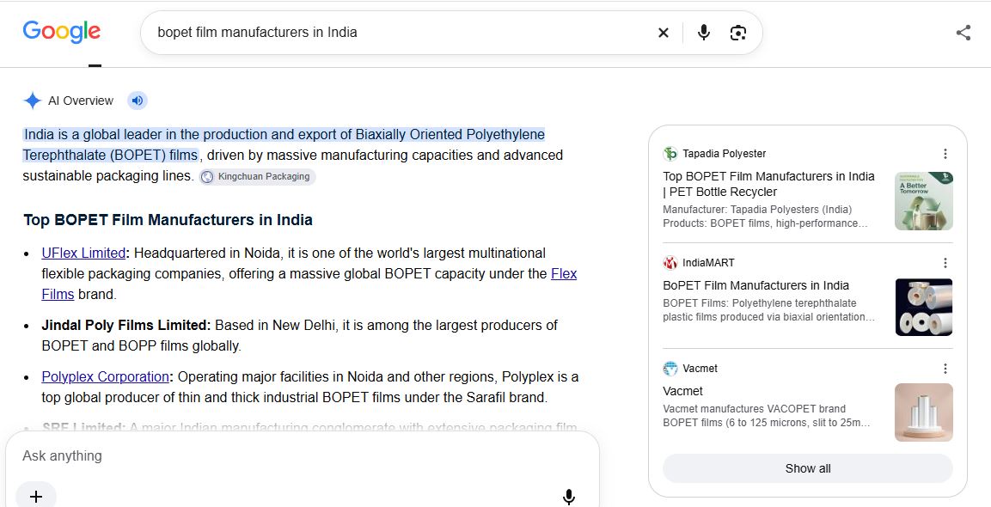Viewport: 991px width, 507px height.
Task: Click Tapadia Polyester source name
Action: [x=725, y=154]
